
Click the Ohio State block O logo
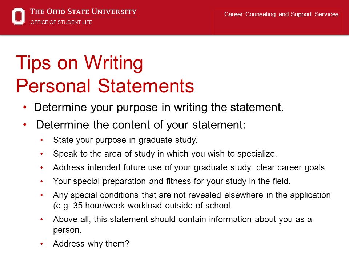point(19,16)
